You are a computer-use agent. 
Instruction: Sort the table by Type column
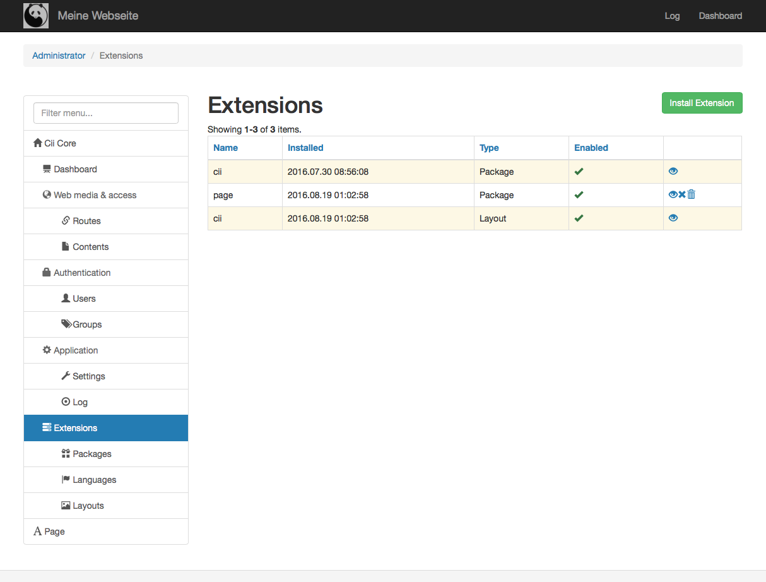click(489, 148)
